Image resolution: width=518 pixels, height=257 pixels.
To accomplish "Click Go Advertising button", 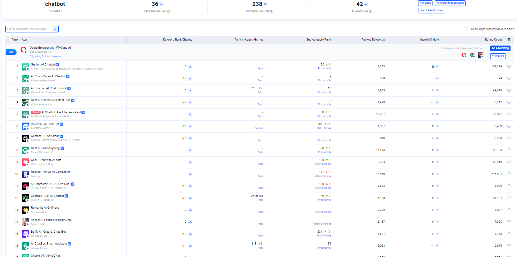I will [x=500, y=48].
